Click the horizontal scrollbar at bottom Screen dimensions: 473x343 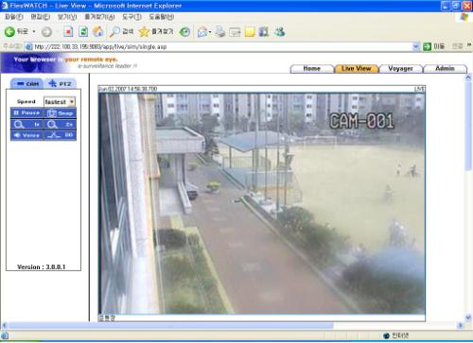232,325
